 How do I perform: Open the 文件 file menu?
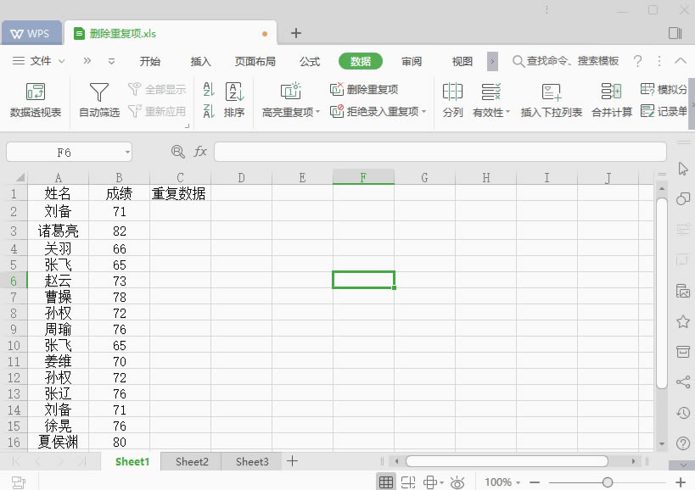pos(42,61)
